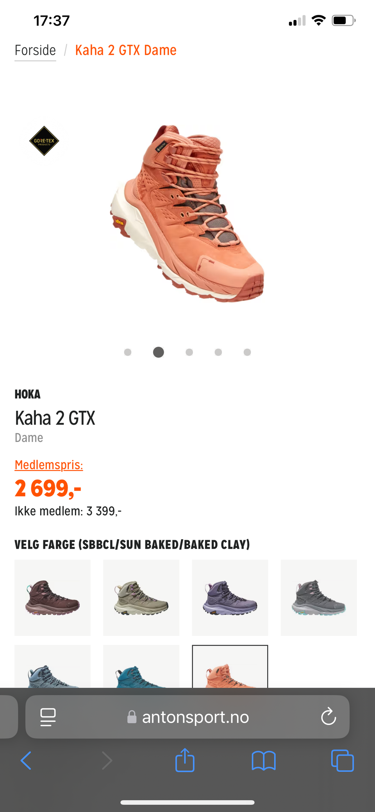The height and width of the screenshot is (812, 375).
Task: Select the burgundy boot color
Action: (52, 597)
